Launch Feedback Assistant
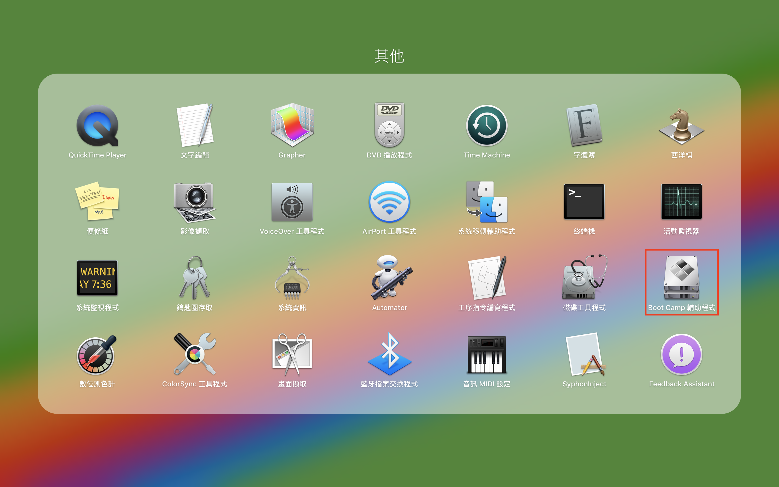This screenshot has width=779, height=487. coord(681,354)
